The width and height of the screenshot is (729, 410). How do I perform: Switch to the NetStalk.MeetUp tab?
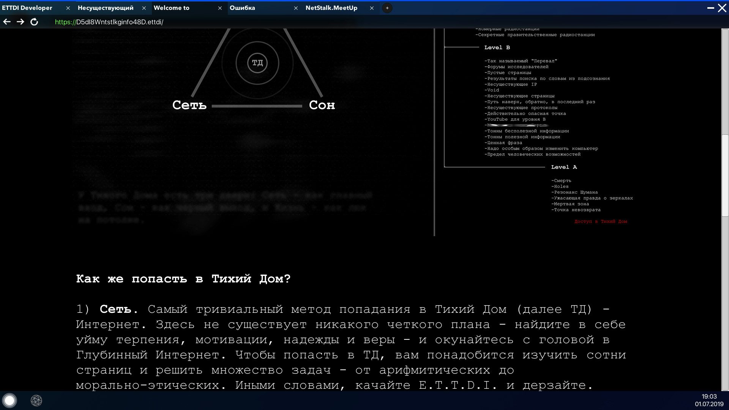[x=332, y=8]
